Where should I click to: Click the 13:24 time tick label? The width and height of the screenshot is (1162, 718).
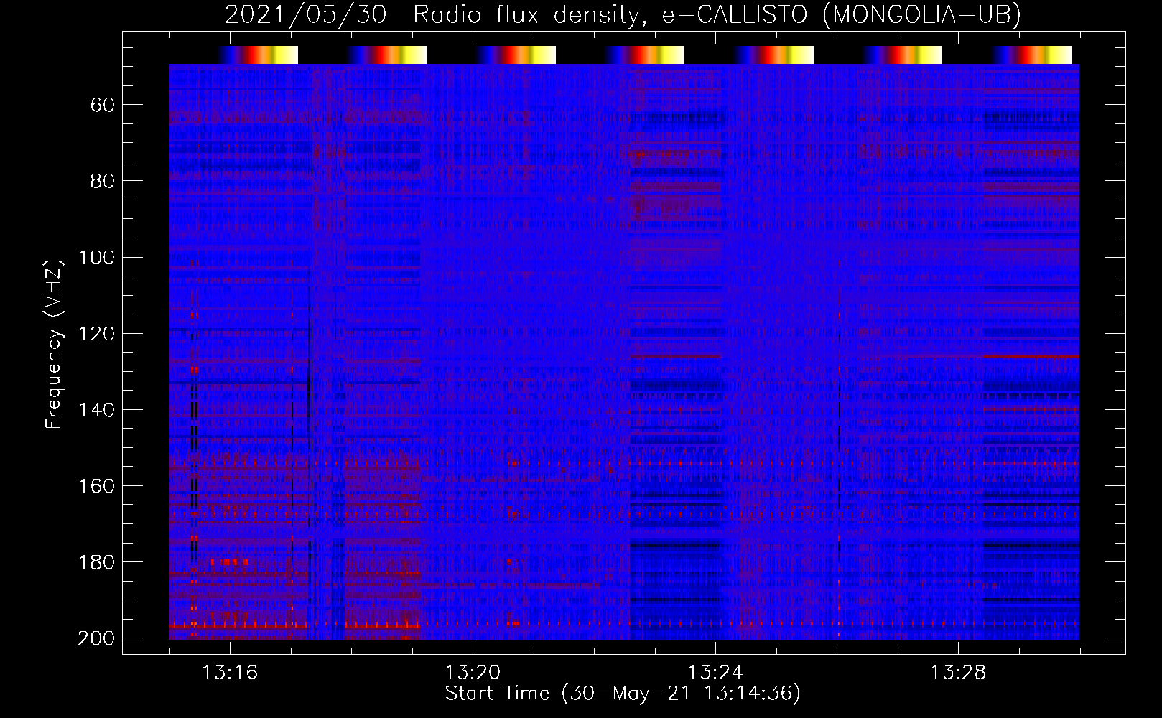(716, 673)
